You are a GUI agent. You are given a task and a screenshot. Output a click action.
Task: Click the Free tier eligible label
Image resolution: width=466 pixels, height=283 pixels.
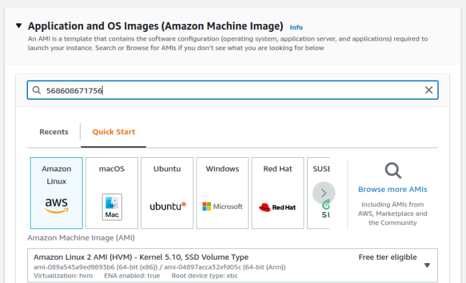(x=387, y=257)
